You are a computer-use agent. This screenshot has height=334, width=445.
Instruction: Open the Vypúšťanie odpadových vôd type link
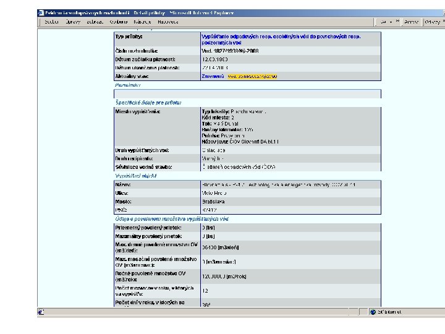coord(281,40)
